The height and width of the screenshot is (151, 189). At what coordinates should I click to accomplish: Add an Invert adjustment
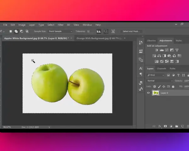[157, 61]
